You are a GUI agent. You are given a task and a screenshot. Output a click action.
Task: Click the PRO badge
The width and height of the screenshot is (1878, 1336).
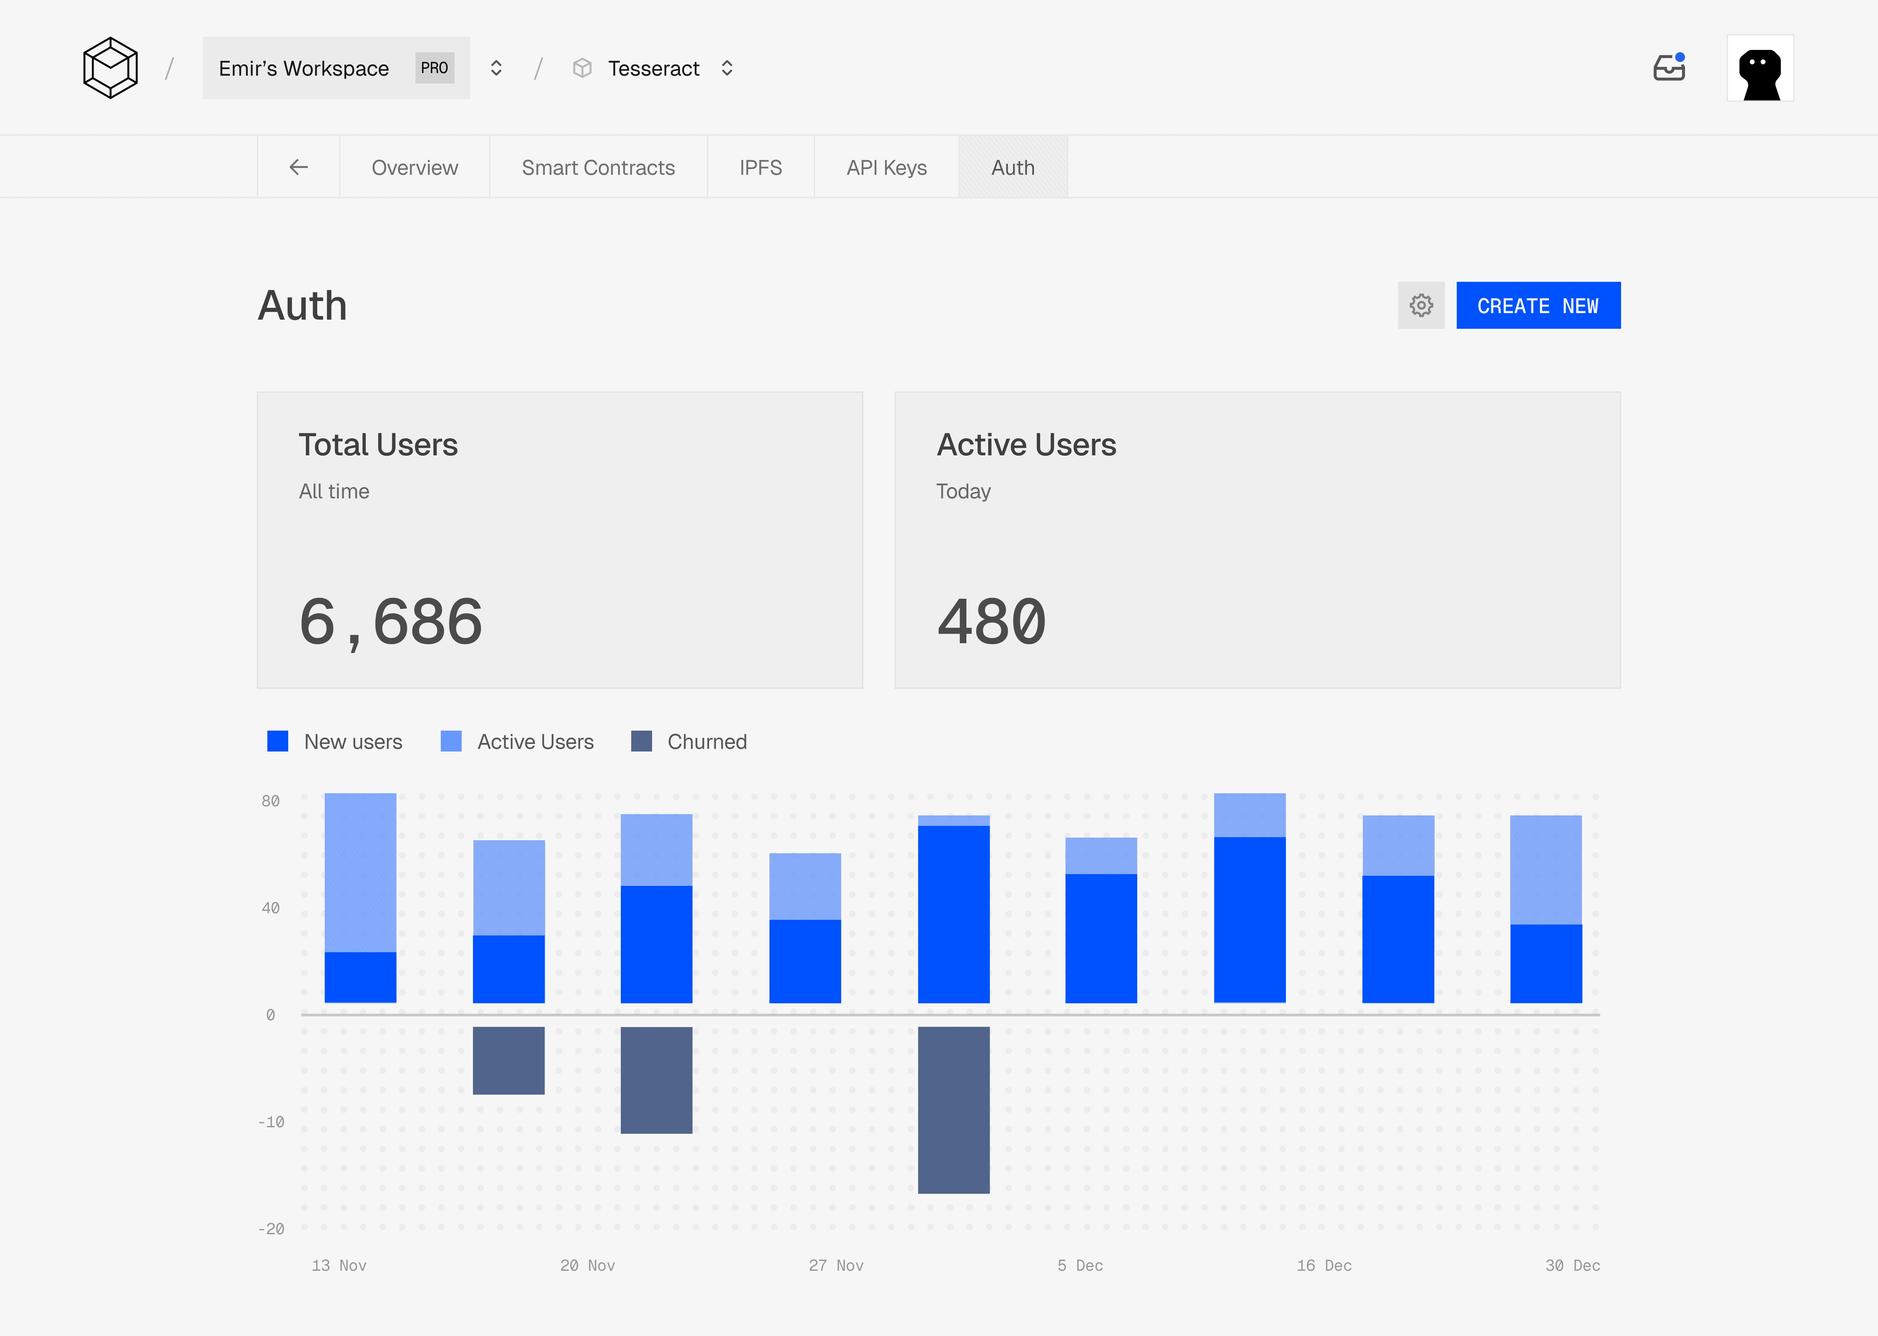pyautogui.click(x=434, y=68)
